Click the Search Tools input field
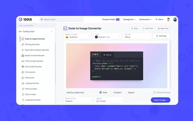The width and height of the screenshot is (193, 121). click(x=61, y=19)
